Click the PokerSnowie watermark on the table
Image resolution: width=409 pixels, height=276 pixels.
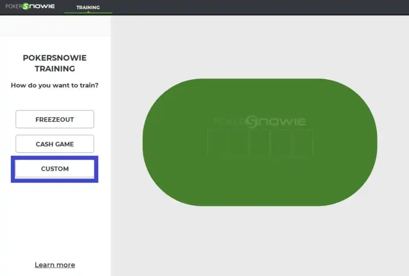[x=259, y=121]
